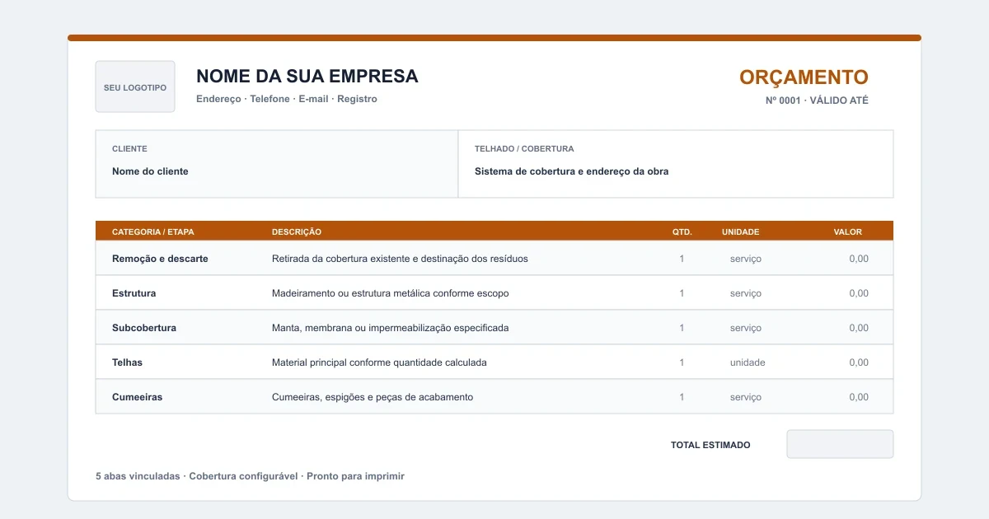This screenshot has width=989, height=519.
Task: Click the Endereço · Telefone · E-mail · Registro line
Action: coord(287,99)
